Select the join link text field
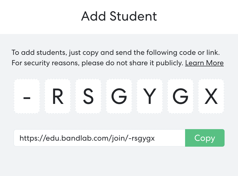 click(100, 138)
